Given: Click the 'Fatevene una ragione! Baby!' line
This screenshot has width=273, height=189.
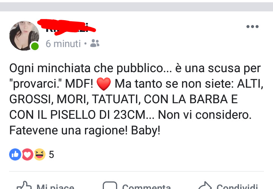Looking at the screenshot, I should pos(85,131).
